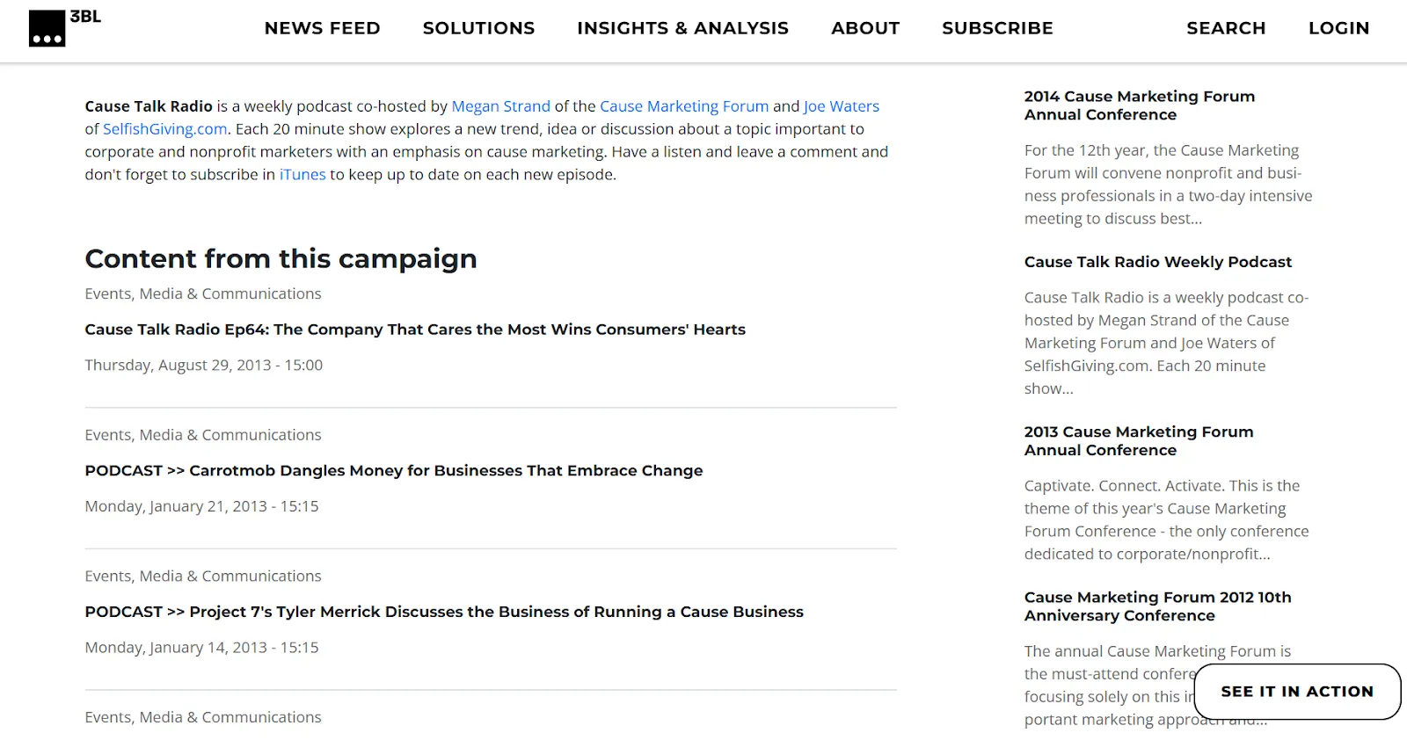Open Insights & Analysis menu

[x=682, y=28]
